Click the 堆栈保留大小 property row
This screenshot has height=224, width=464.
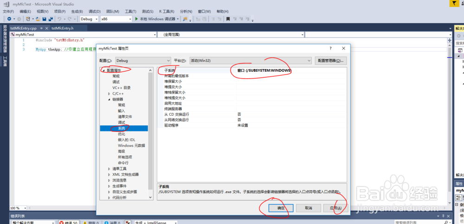[x=252, y=93]
